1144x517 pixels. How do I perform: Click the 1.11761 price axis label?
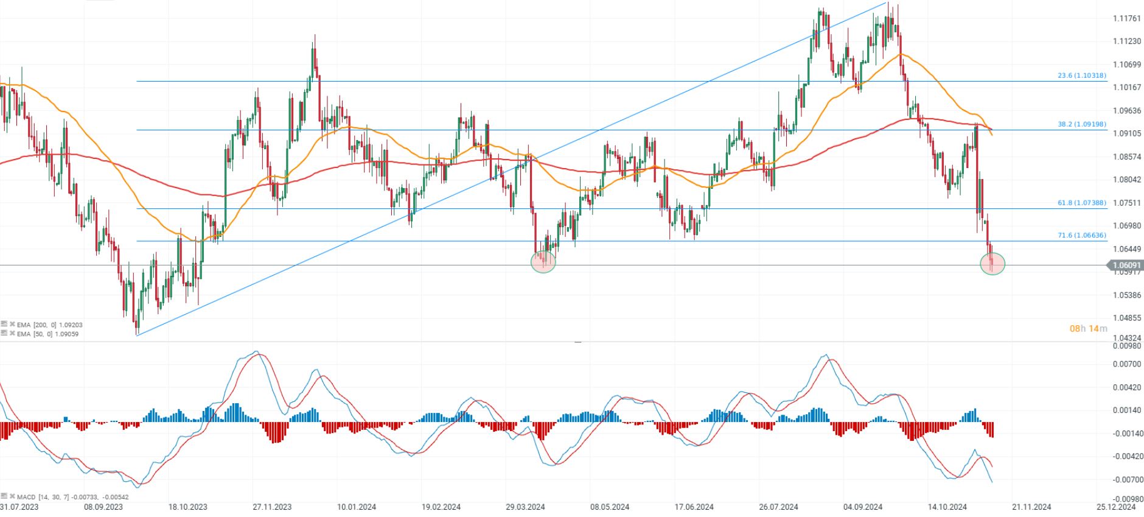(x=1127, y=18)
